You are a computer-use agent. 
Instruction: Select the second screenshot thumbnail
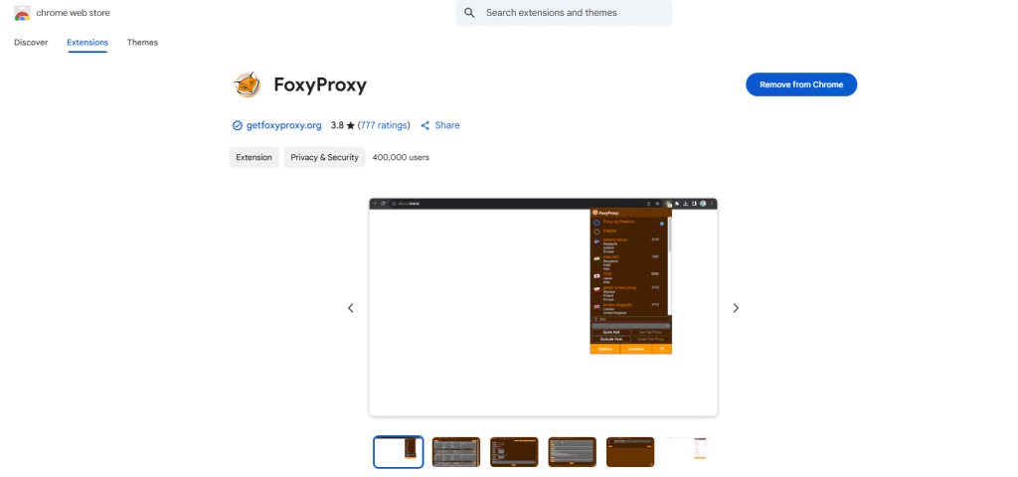(455, 452)
